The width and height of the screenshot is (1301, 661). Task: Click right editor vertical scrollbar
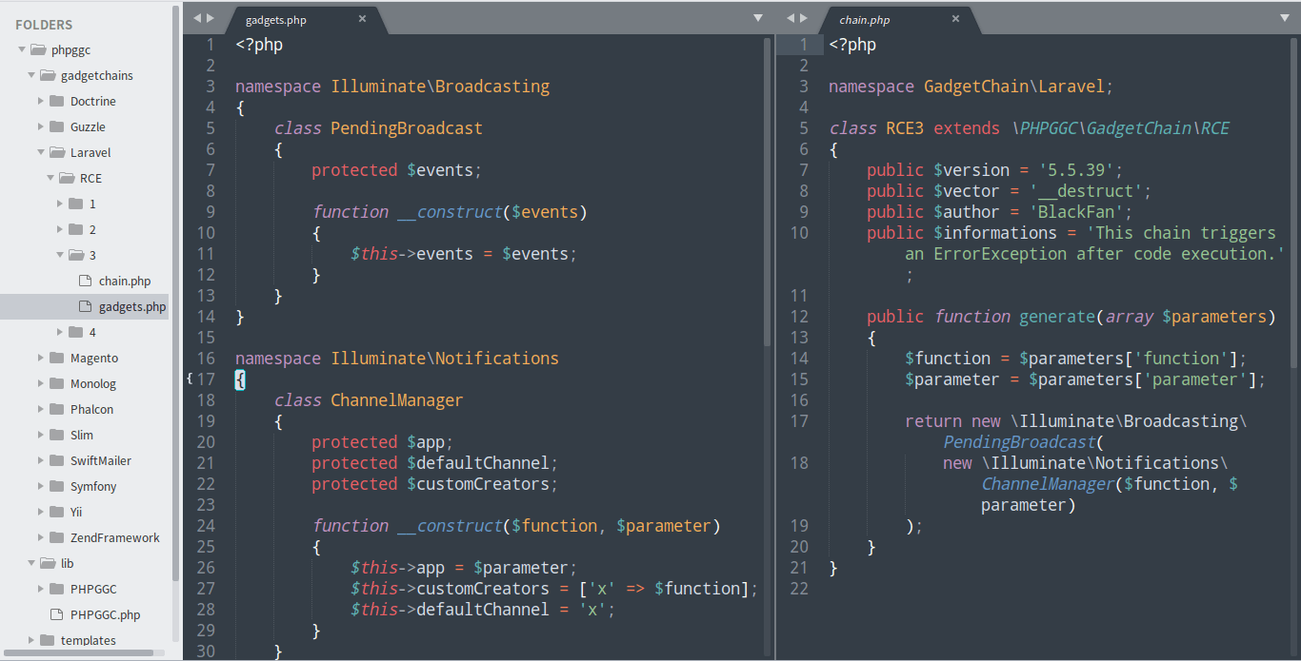pyautogui.click(x=1294, y=204)
